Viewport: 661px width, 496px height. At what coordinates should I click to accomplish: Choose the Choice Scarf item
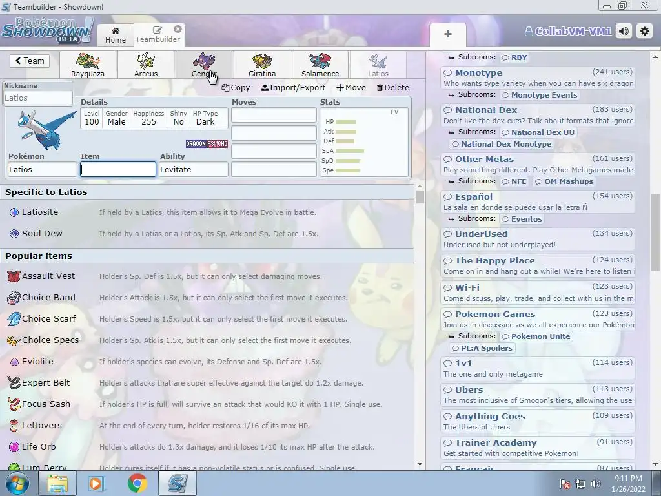(207, 319)
